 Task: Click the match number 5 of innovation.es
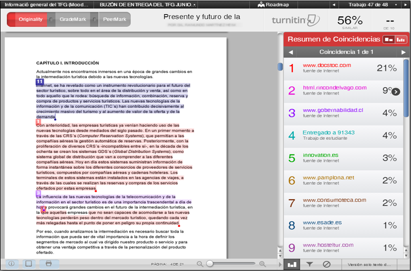(292, 158)
